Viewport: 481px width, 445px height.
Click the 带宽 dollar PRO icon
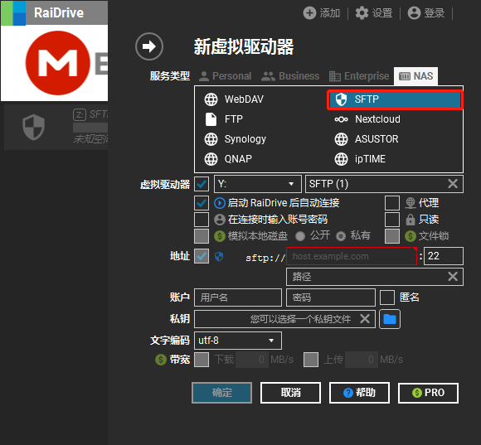point(161,360)
